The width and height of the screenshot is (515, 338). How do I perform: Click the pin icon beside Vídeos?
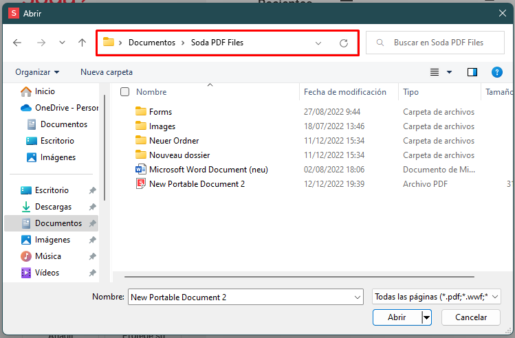pos(93,273)
